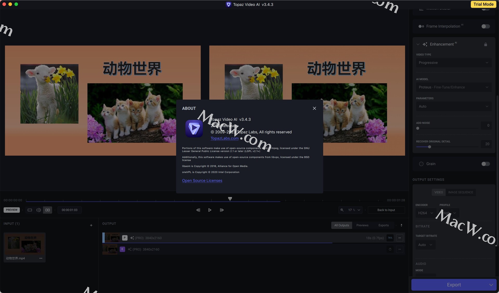Open the TopazLabs.com link
The height and width of the screenshot is (293, 499).
[225, 138]
